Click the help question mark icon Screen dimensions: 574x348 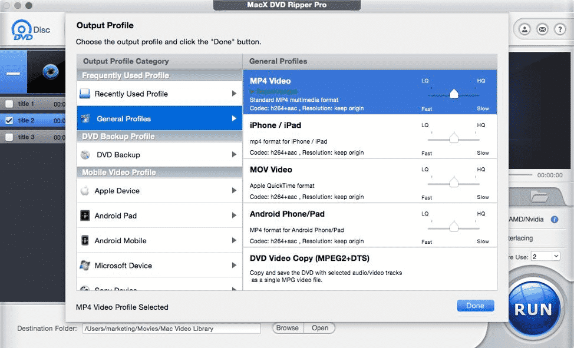pyautogui.click(x=560, y=28)
